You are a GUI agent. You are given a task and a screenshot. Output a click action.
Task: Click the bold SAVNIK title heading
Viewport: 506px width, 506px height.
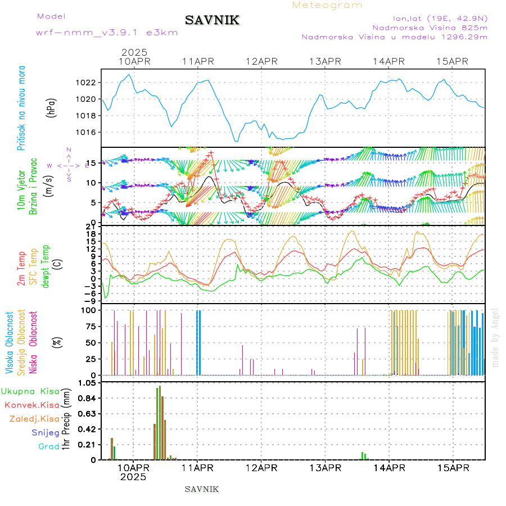tap(213, 21)
